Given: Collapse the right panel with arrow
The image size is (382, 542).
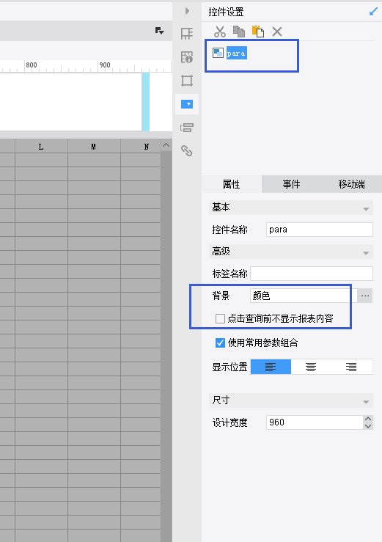Looking at the screenshot, I should click(x=187, y=11).
